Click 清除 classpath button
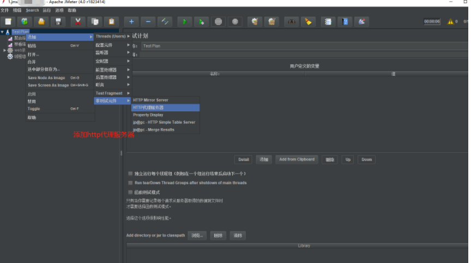 (238, 236)
